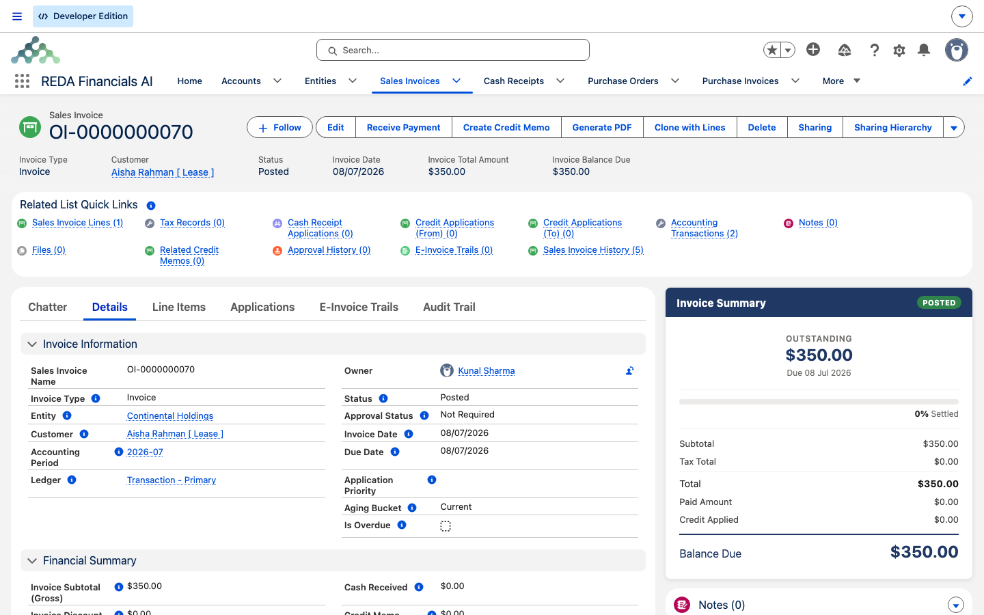This screenshot has width=984, height=615.
Task: Open Sales Invoice Lines (1) quick link
Action: 78,223
